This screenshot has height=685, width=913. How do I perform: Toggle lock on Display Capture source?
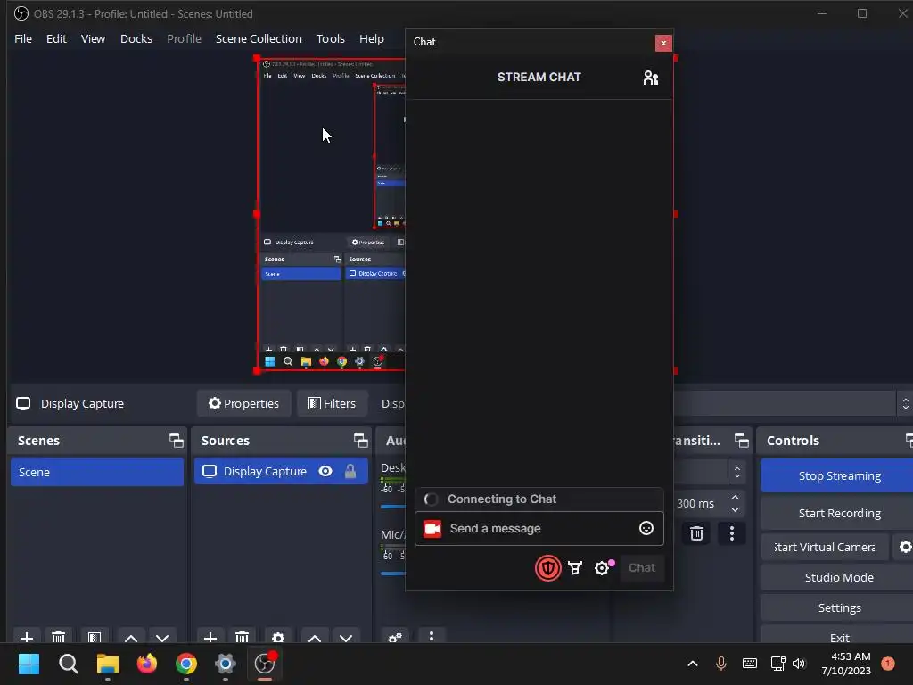(x=350, y=471)
